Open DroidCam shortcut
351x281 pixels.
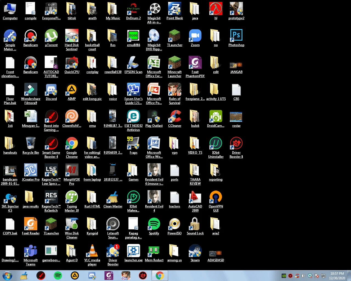[216, 119]
